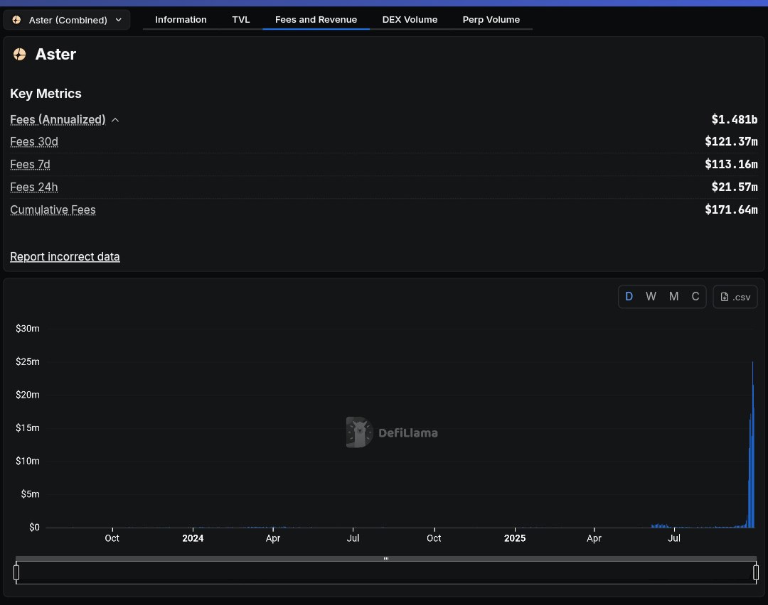Click the Key Metrics heading

point(46,94)
